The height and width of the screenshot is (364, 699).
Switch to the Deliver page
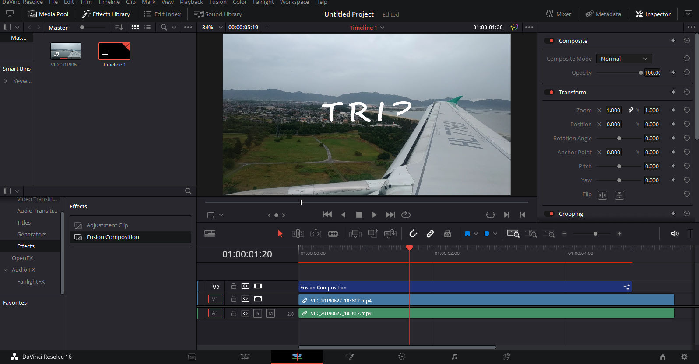pos(507,357)
